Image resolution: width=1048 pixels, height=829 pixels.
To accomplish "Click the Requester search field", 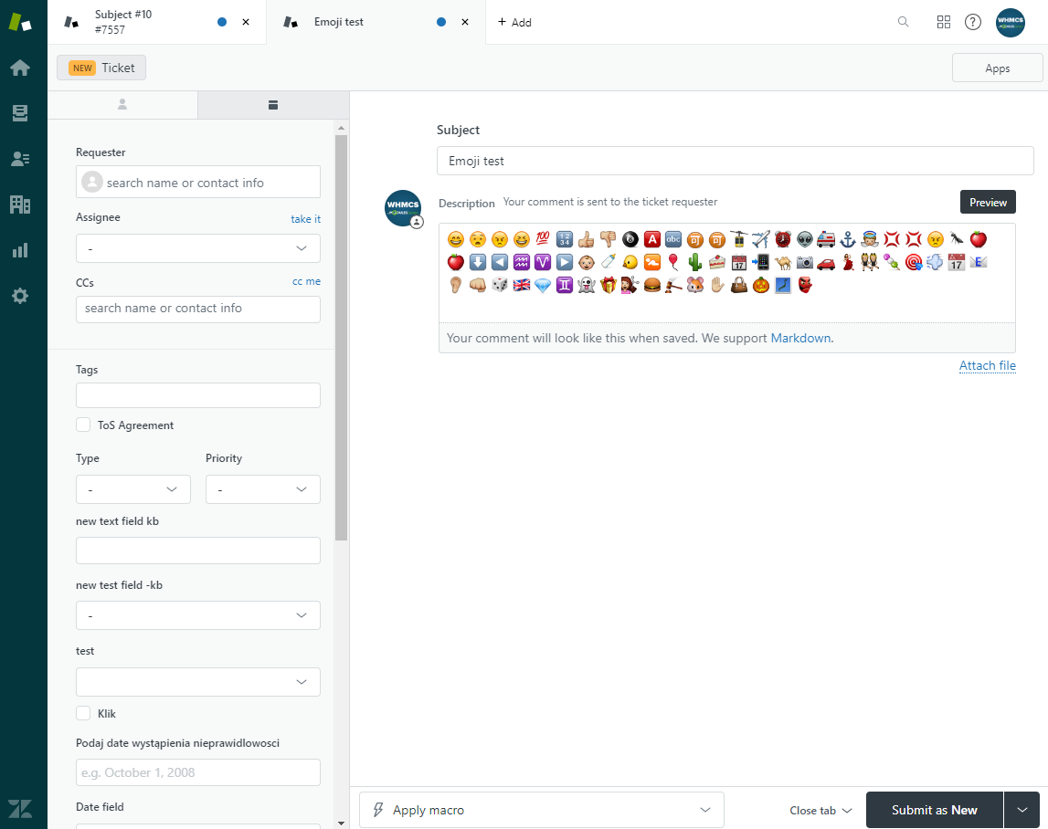I will point(198,182).
